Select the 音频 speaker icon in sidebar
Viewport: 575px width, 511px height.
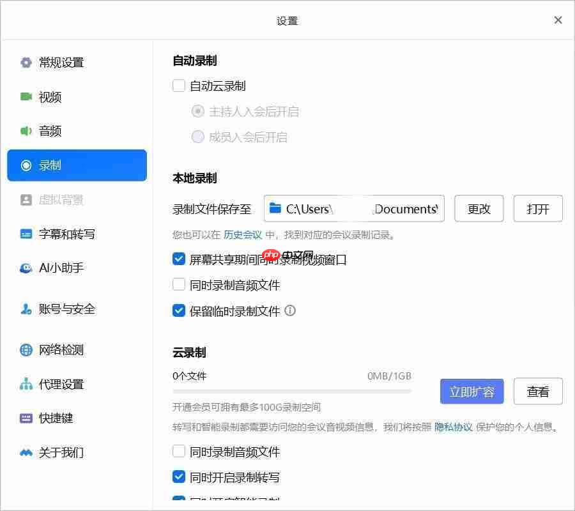pyautogui.click(x=26, y=131)
